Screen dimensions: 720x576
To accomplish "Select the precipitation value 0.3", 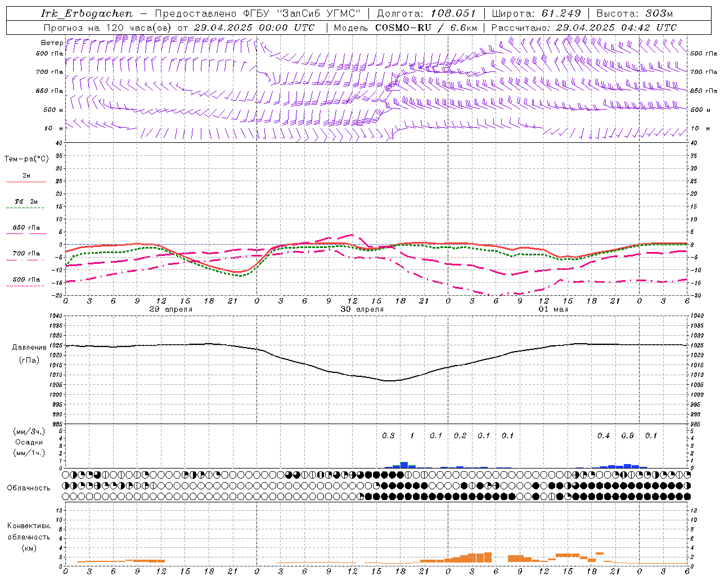I will click(x=388, y=435).
